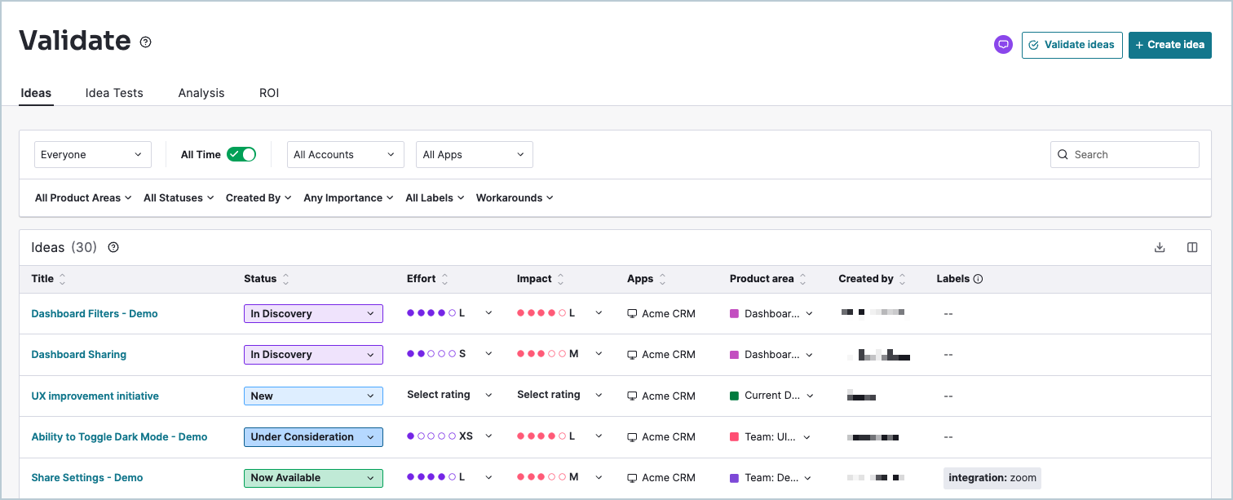Image resolution: width=1233 pixels, height=500 pixels.
Task: Download the ideas list
Action: (1160, 248)
